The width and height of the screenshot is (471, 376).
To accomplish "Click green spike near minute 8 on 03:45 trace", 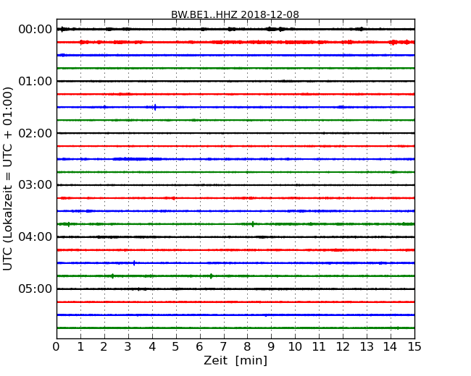I will 253,224.
